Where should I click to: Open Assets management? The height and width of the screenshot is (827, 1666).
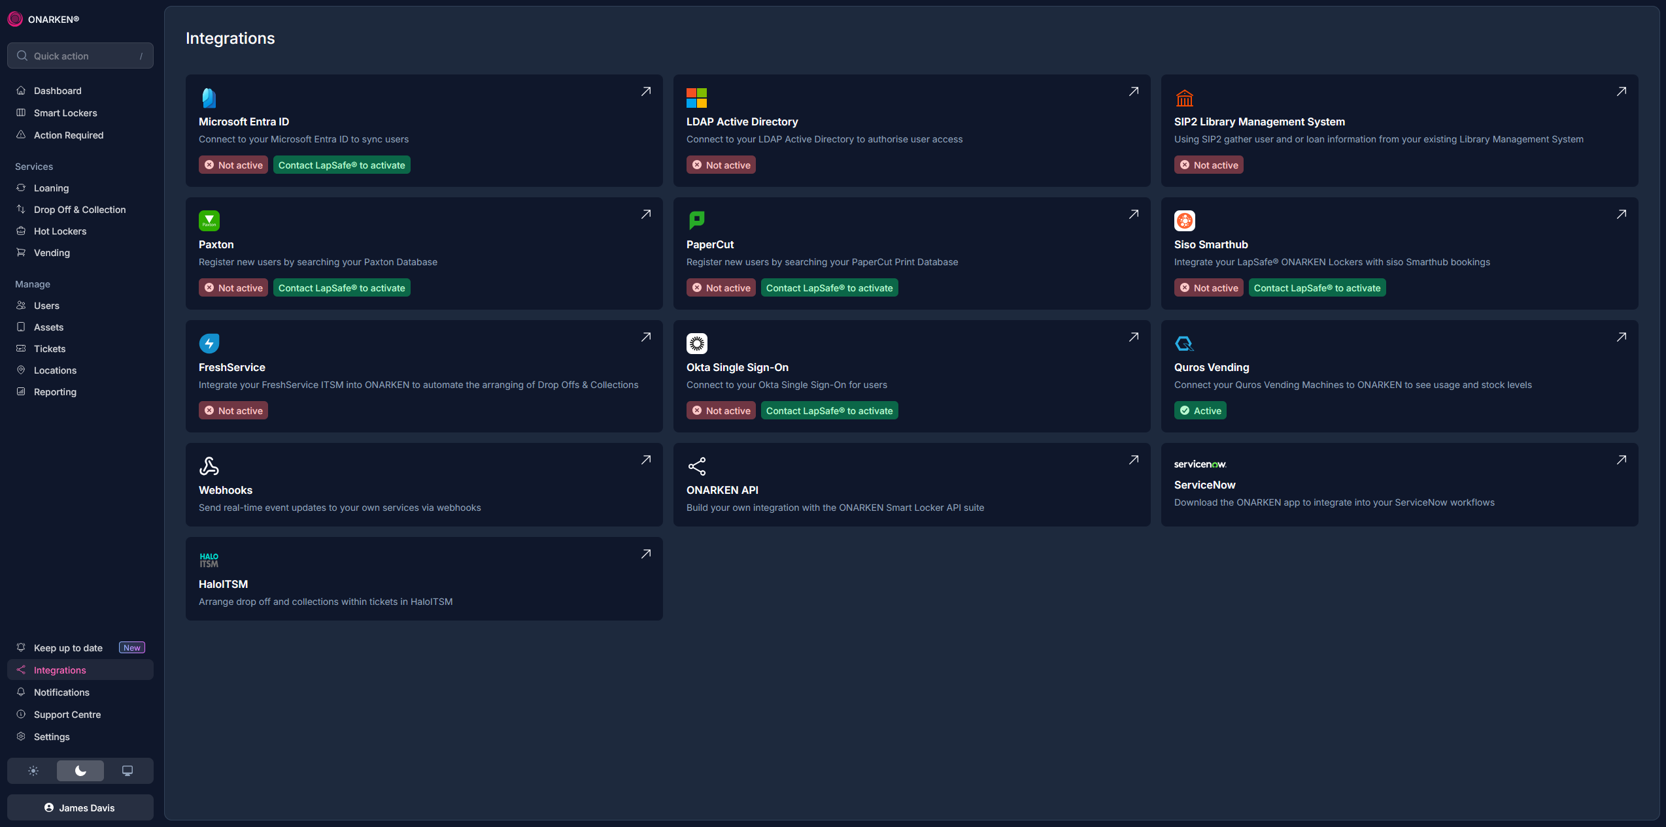80,327
